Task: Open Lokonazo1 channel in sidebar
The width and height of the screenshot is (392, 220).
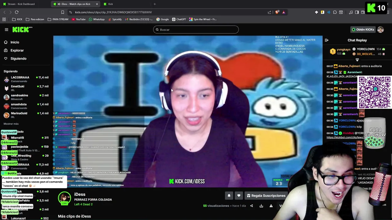Action: coord(26,218)
